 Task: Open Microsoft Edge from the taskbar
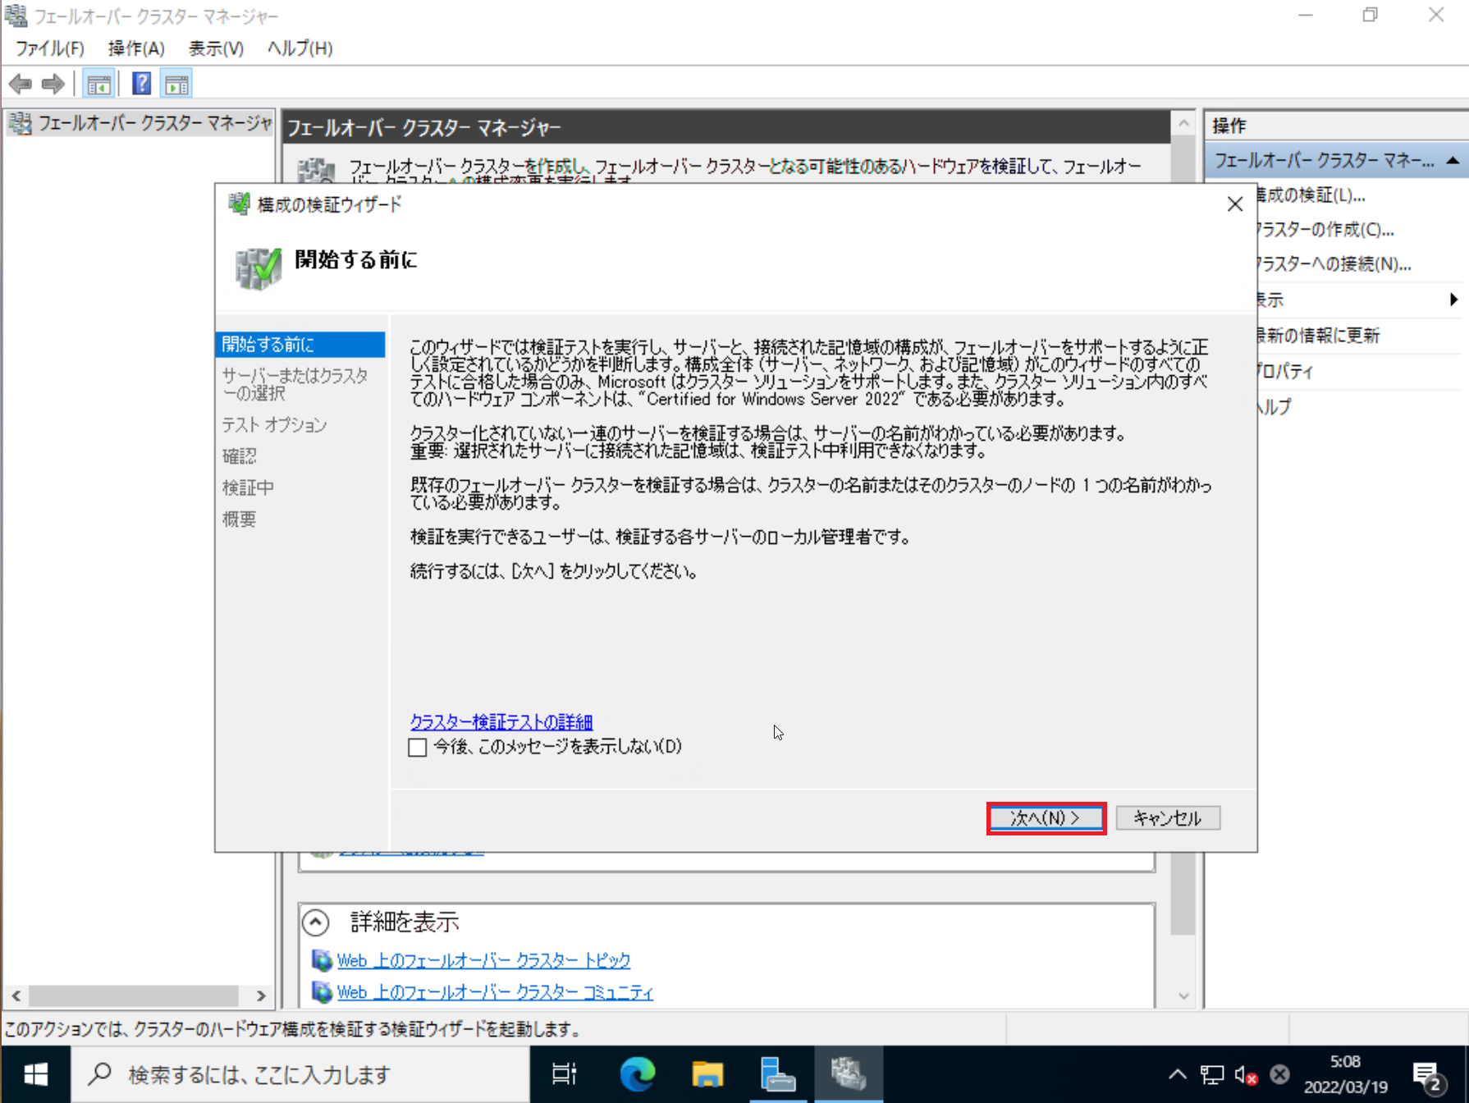point(637,1073)
